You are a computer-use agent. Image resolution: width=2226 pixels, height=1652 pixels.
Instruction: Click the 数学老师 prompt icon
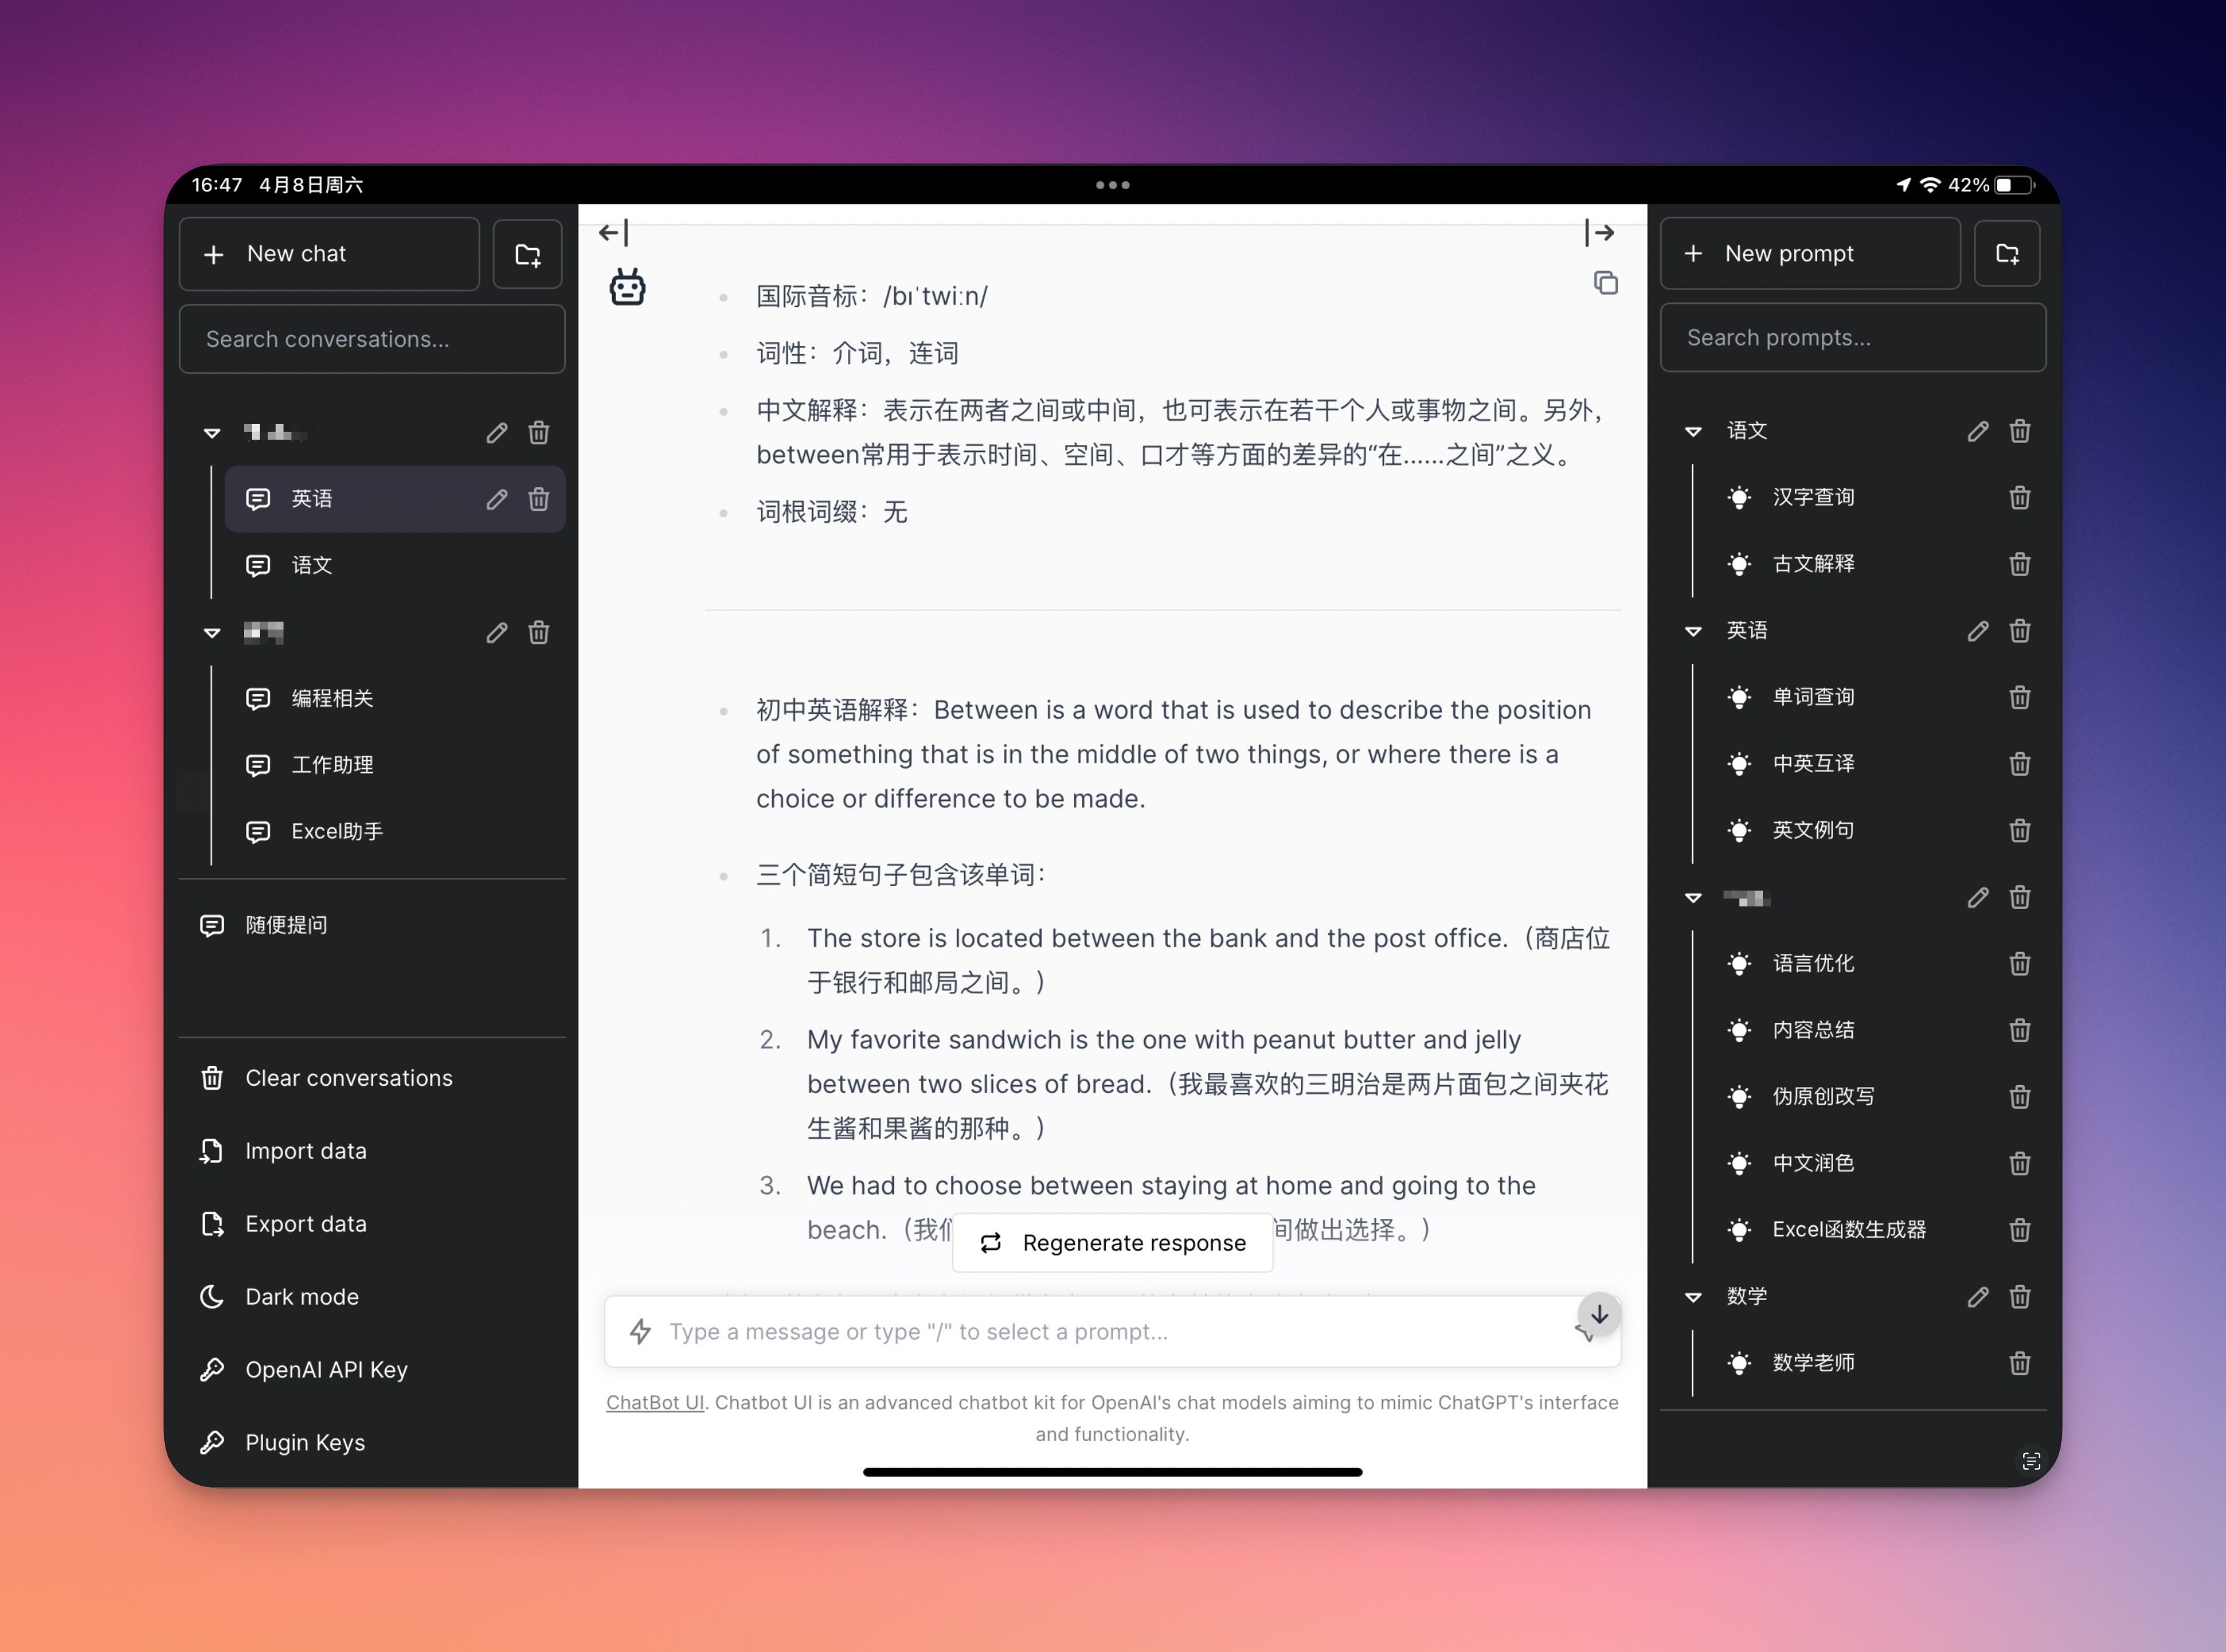pos(1740,1362)
